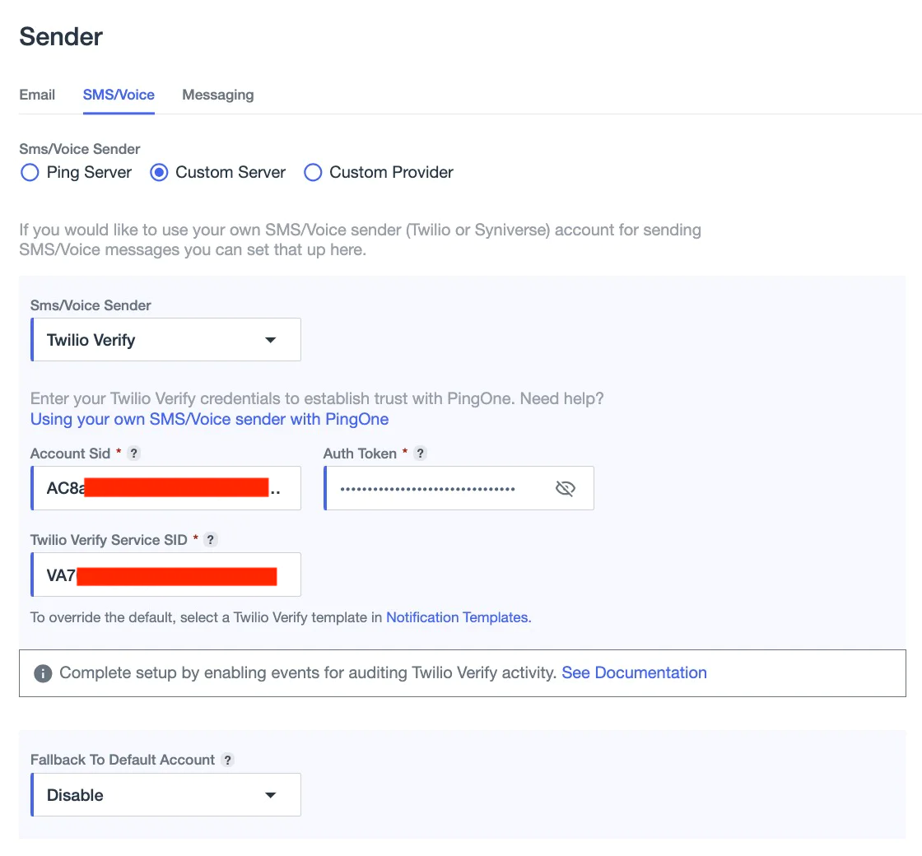Select the Ping Server radio button
The height and width of the screenshot is (856, 922).
tap(30, 172)
